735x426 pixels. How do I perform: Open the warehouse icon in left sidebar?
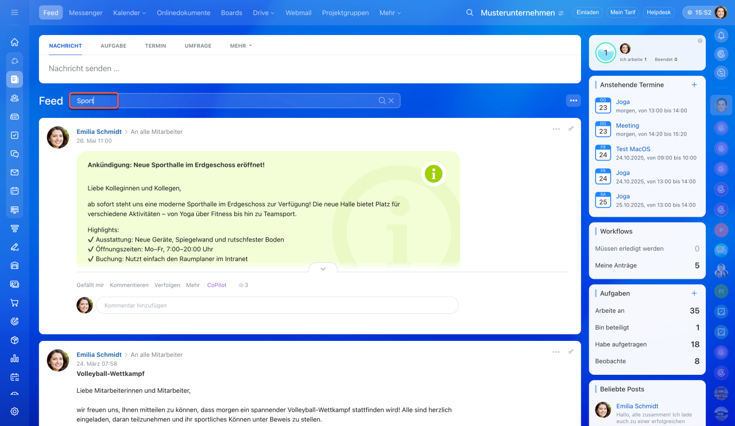14,266
